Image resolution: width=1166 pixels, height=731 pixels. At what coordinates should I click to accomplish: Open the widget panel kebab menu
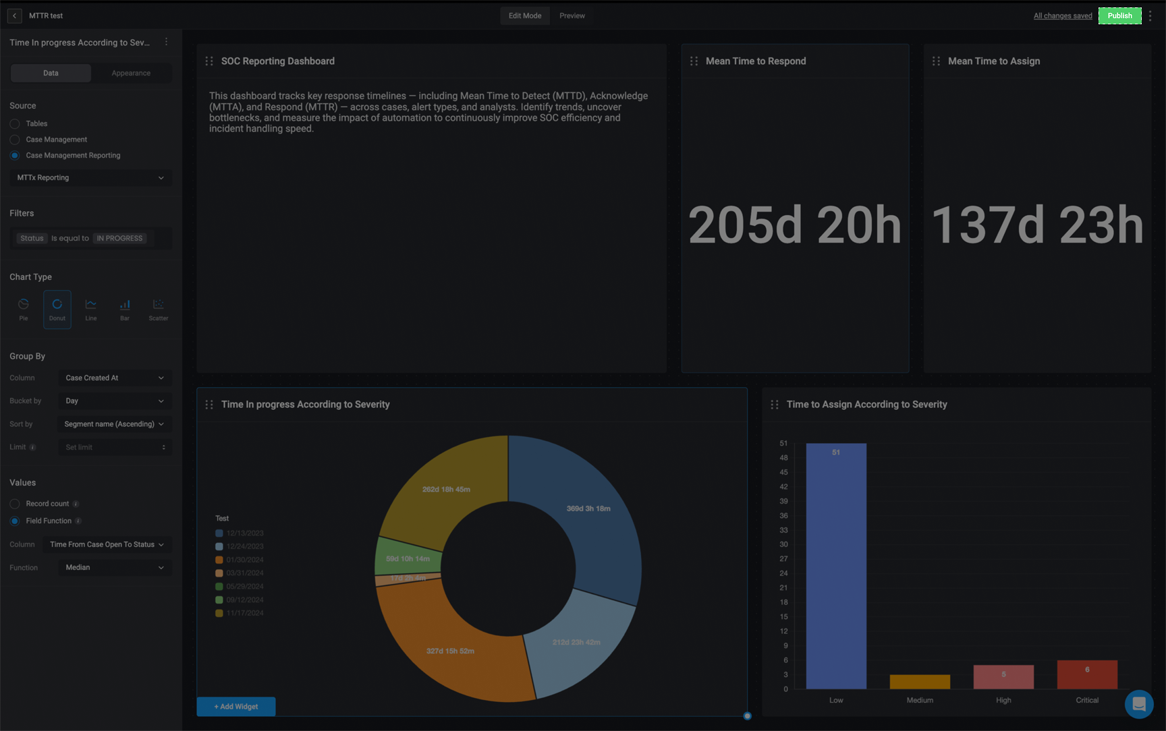(167, 42)
